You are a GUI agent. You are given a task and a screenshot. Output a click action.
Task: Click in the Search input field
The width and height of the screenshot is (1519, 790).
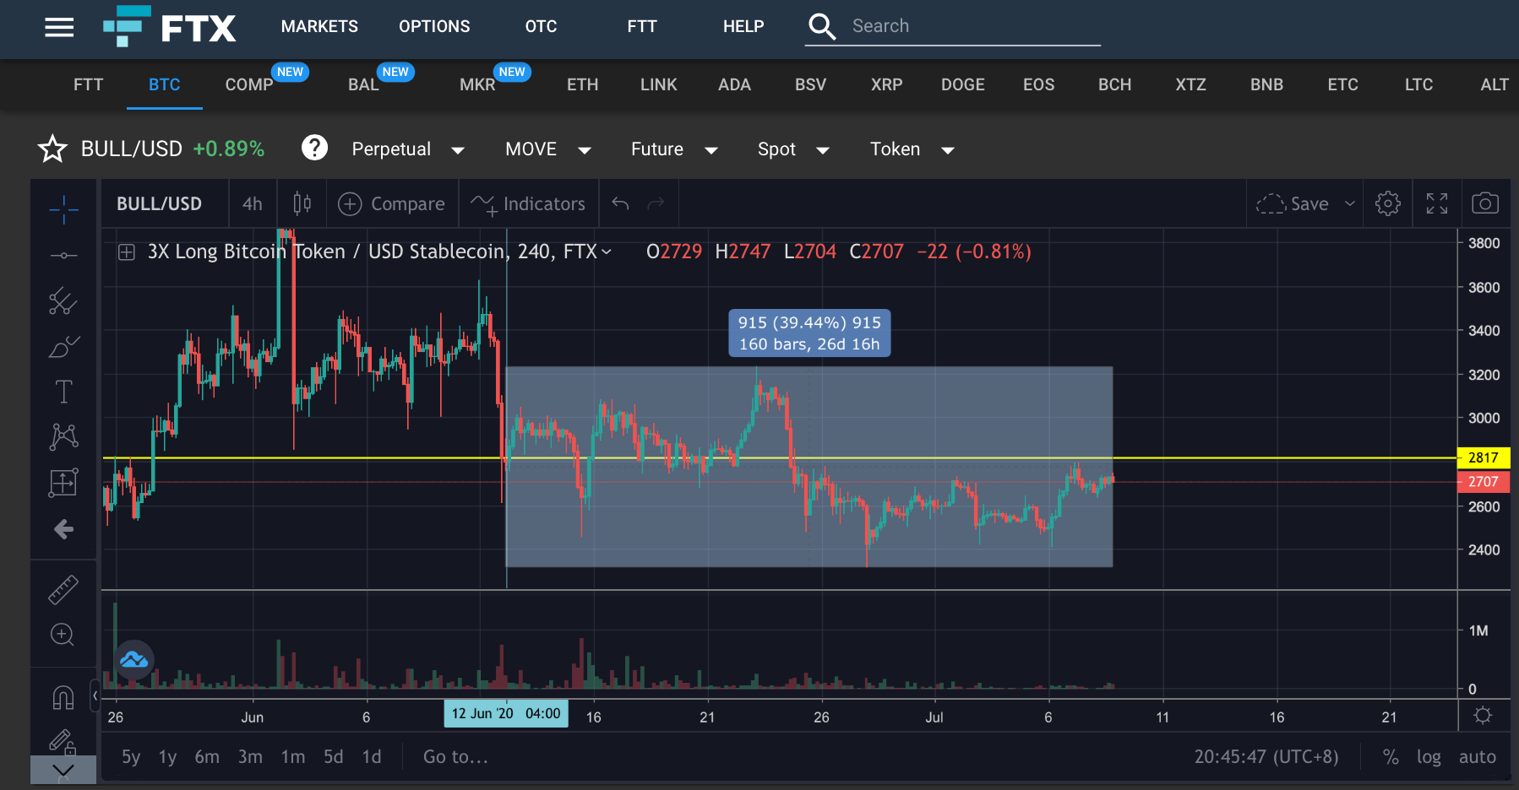975,26
